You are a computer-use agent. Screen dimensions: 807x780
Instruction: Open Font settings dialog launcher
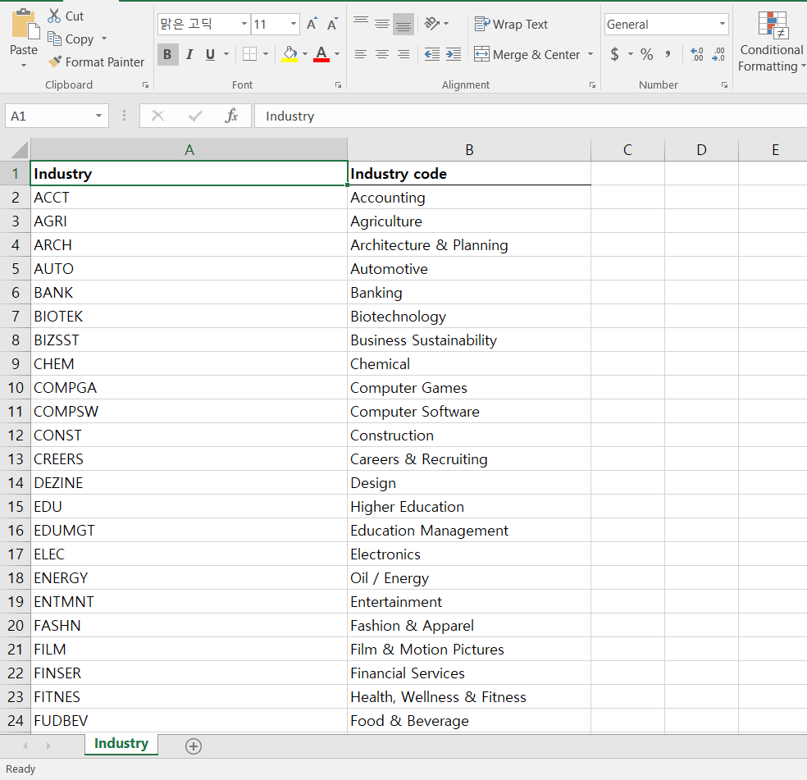(338, 85)
